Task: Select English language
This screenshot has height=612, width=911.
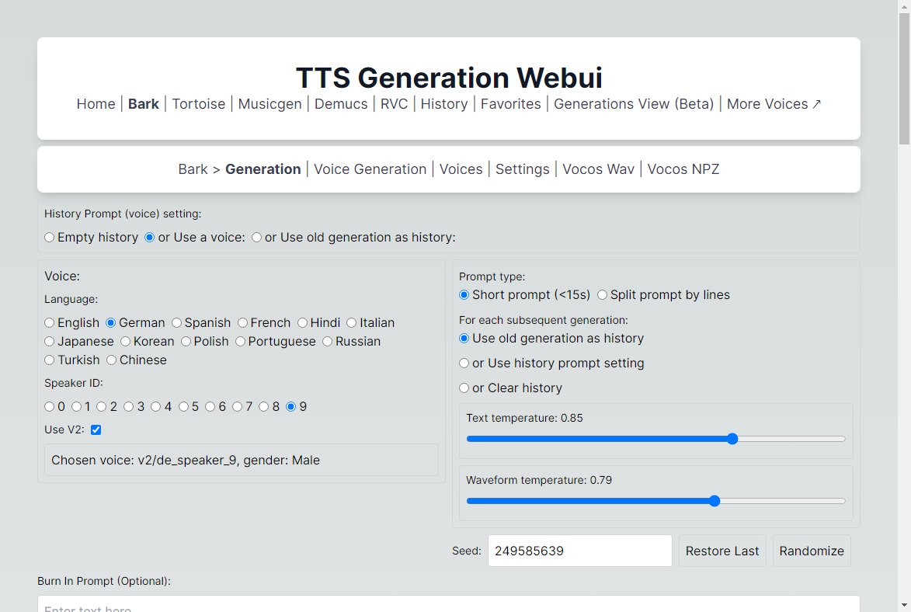Action: pyautogui.click(x=50, y=322)
